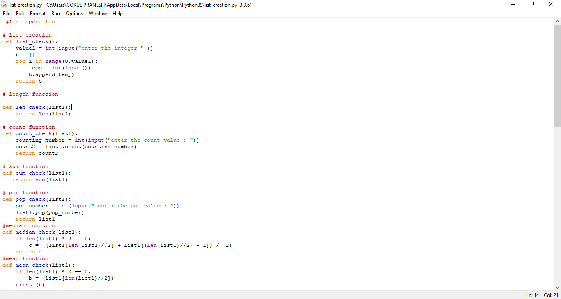Click the 'Col: 21' status indicator
The width and height of the screenshot is (561, 299).
tap(551, 295)
